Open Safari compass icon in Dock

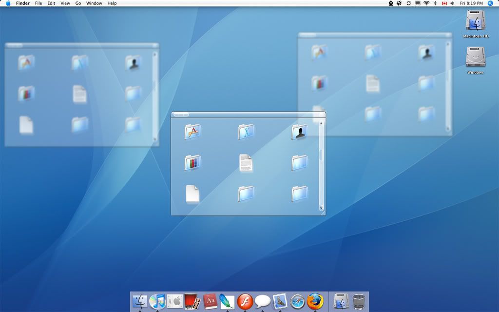[297, 302]
